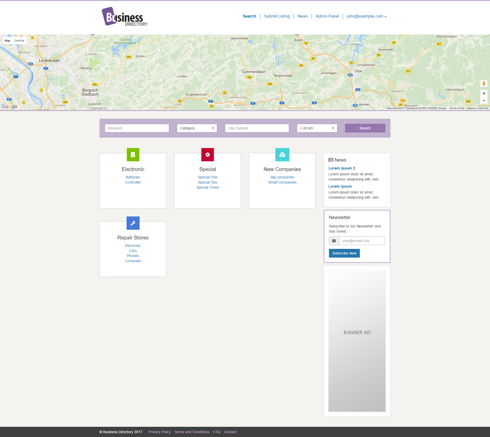Click the purple Search button
490x437 pixels.
[x=365, y=128]
